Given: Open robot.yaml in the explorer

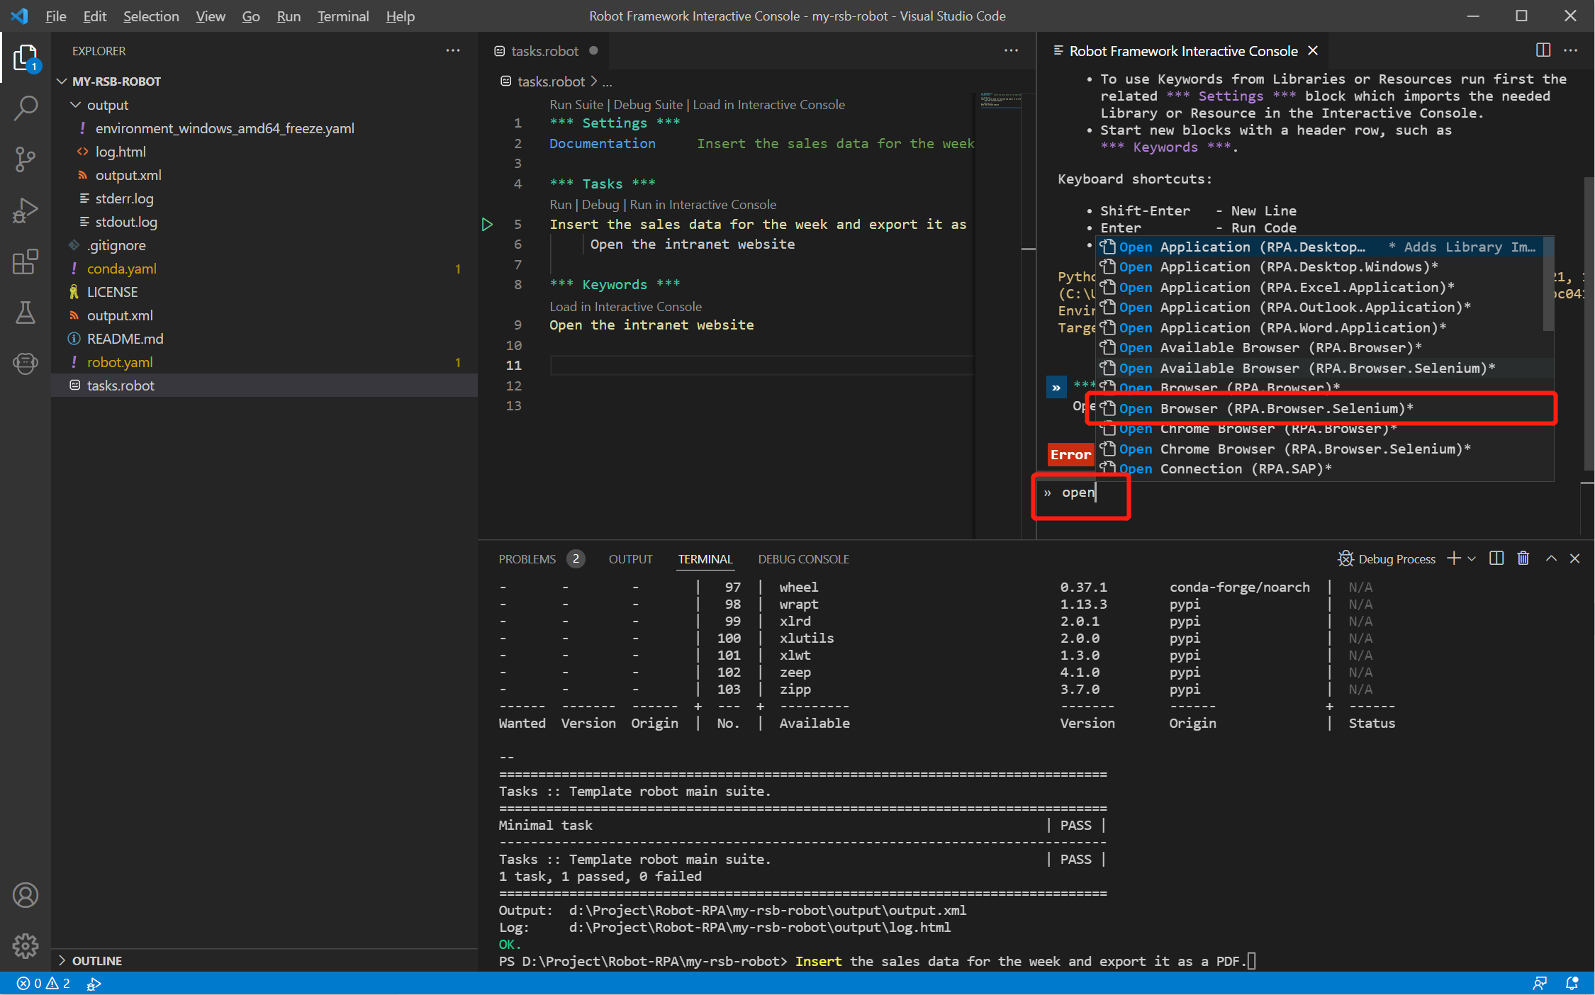Looking at the screenshot, I should click(x=120, y=362).
